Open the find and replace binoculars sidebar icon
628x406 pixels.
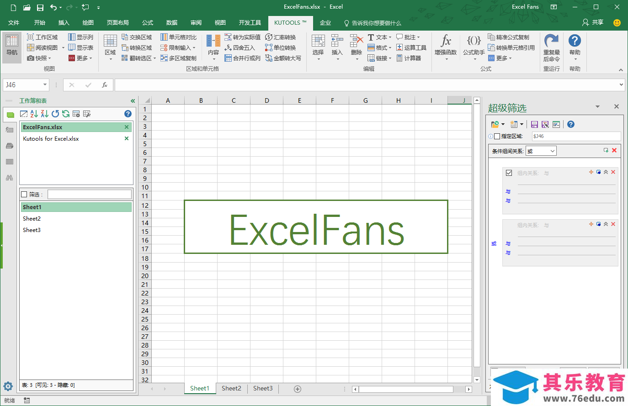(x=9, y=178)
